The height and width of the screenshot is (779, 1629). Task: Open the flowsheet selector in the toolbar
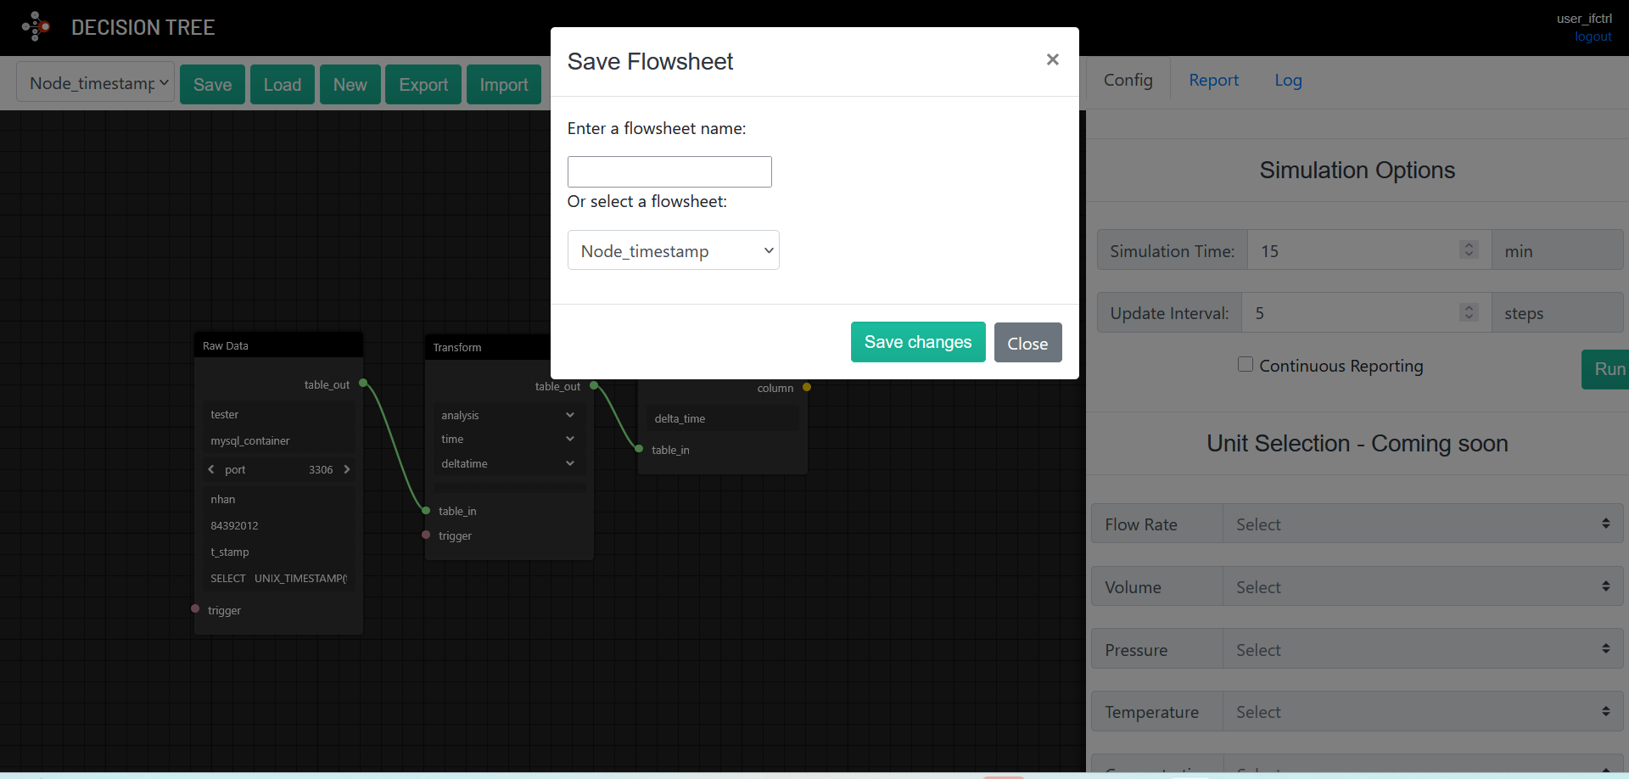[96, 82]
